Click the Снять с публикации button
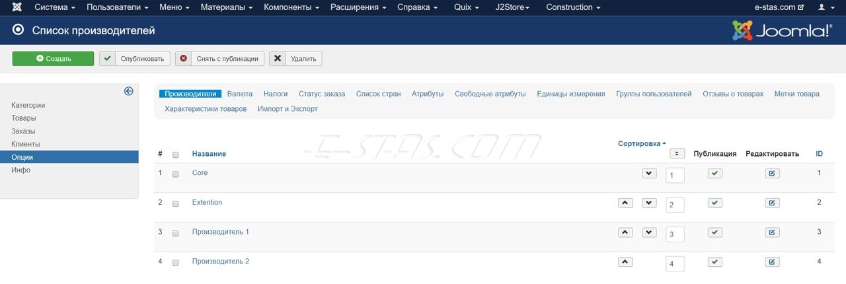846x284 pixels. click(x=220, y=58)
